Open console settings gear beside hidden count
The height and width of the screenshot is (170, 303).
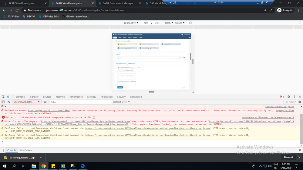[x=300, y=102]
